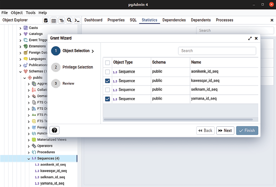
Task: Check the selknam_id_seq row checkbox
Action: (x=107, y=90)
